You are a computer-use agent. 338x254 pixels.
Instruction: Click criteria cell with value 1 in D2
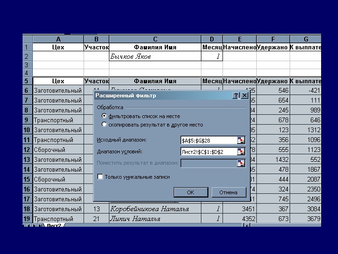[x=212, y=56]
